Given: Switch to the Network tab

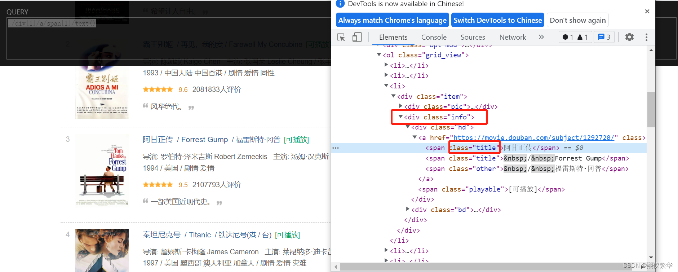Looking at the screenshot, I should (513, 37).
